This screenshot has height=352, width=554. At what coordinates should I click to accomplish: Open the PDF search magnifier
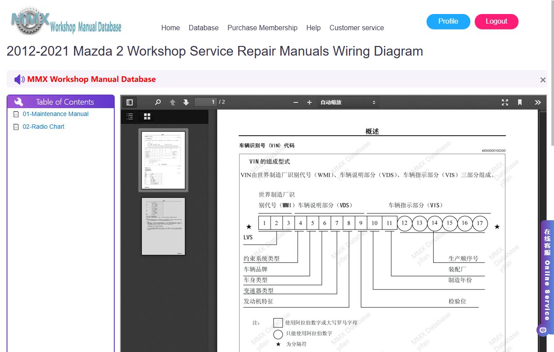tap(158, 102)
